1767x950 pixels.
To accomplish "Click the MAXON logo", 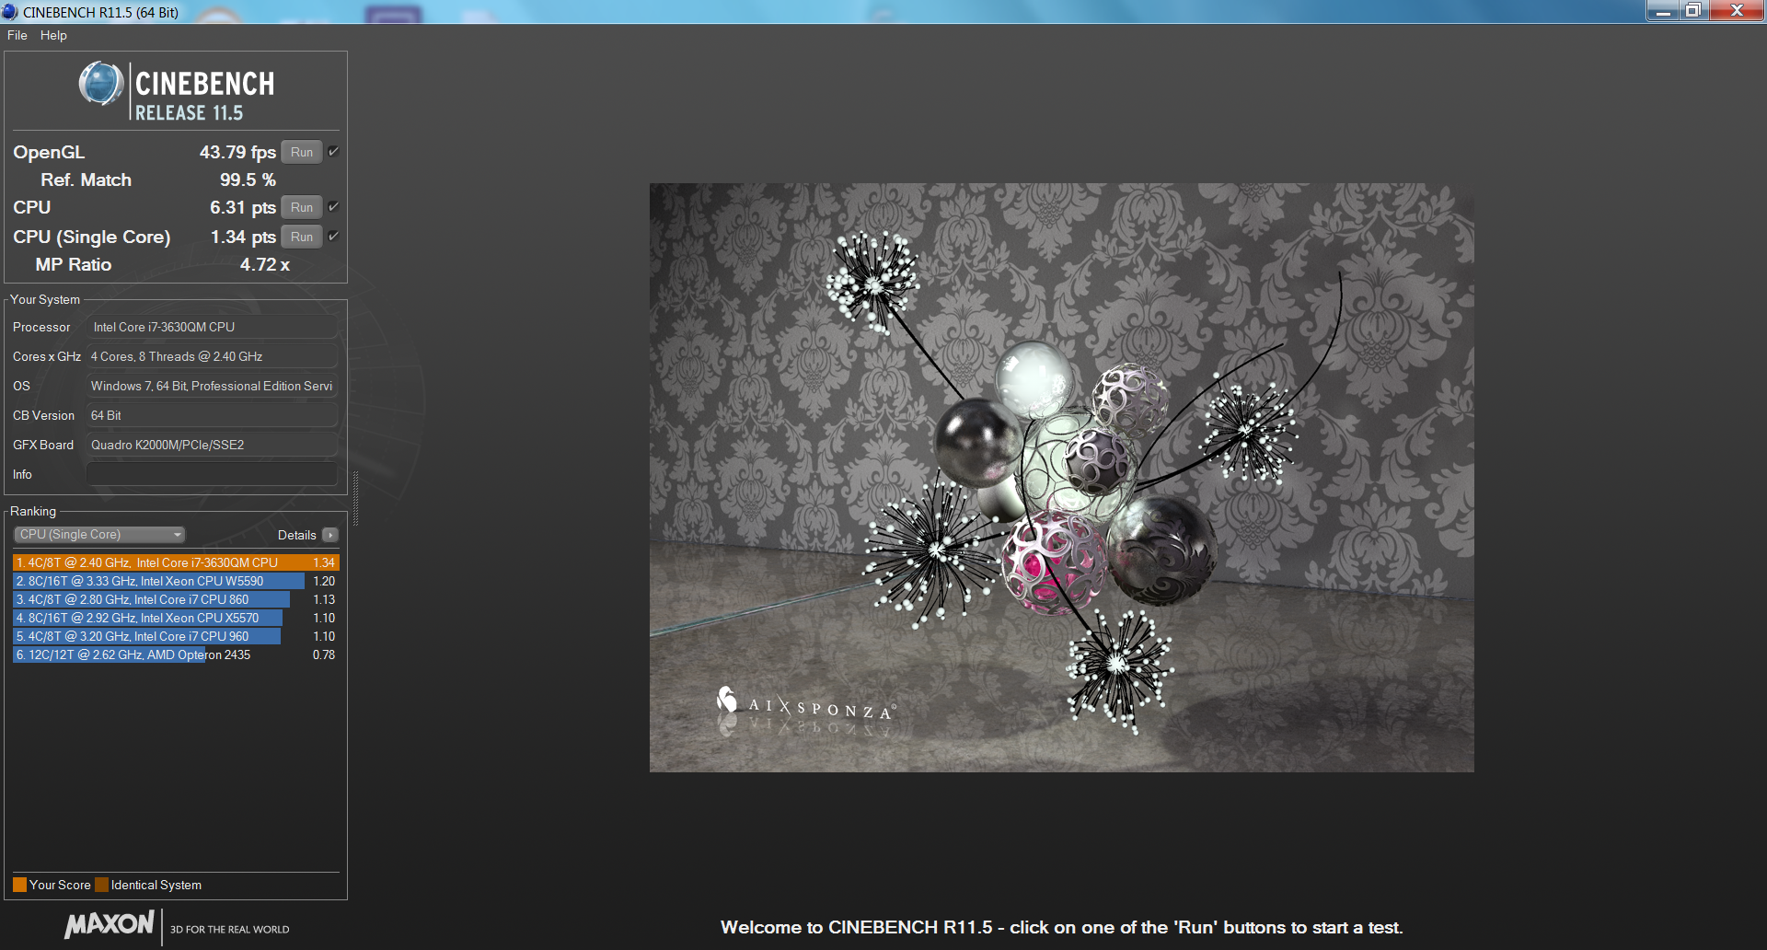I will coord(110,924).
